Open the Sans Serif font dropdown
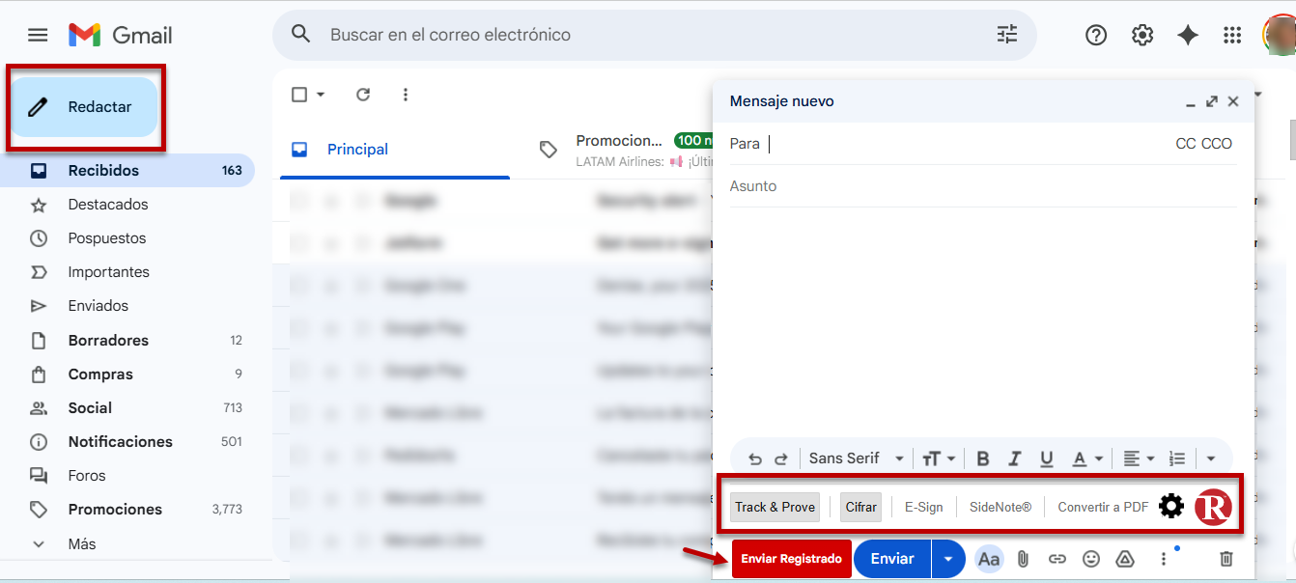This screenshot has height=583, width=1296. click(x=857, y=458)
